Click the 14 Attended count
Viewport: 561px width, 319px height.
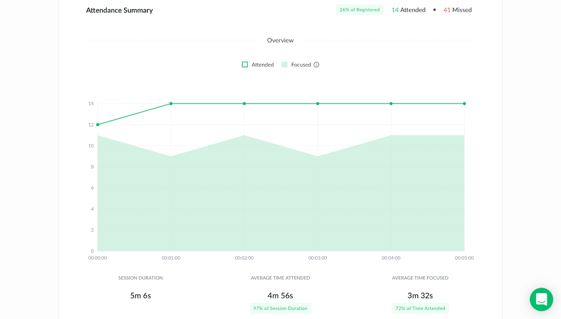(408, 10)
